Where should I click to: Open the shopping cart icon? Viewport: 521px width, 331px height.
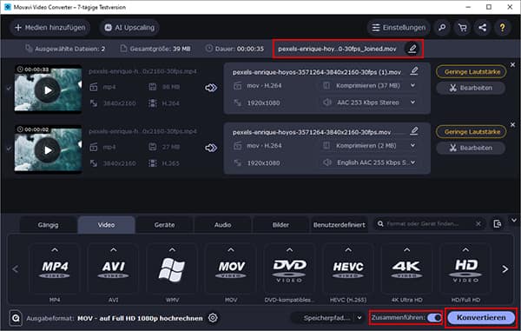pyautogui.click(x=462, y=28)
